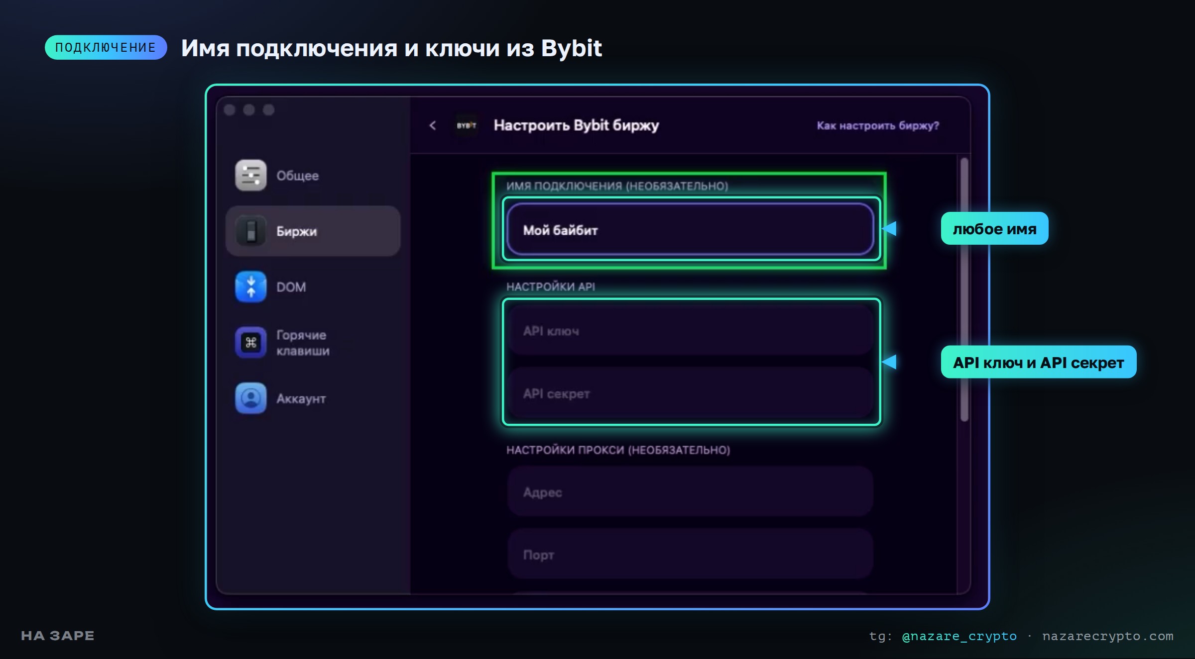Image resolution: width=1195 pixels, height=659 pixels.
Task: Open the Общее settings icon
Action: coord(250,175)
